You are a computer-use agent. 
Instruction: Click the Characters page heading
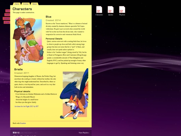22,9
